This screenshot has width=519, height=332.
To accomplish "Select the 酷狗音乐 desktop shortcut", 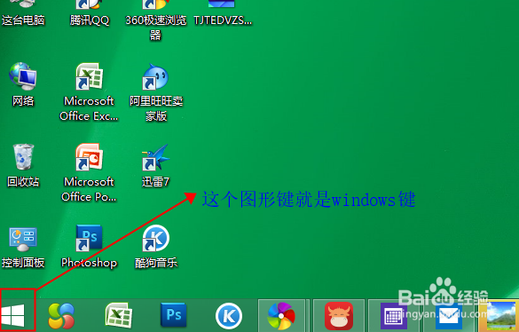I will [x=156, y=247].
